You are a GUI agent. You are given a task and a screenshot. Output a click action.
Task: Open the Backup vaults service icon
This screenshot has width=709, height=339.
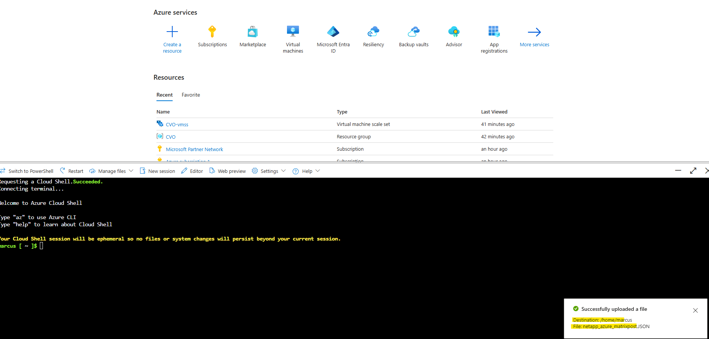pyautogui.click(x=414, y=32)
